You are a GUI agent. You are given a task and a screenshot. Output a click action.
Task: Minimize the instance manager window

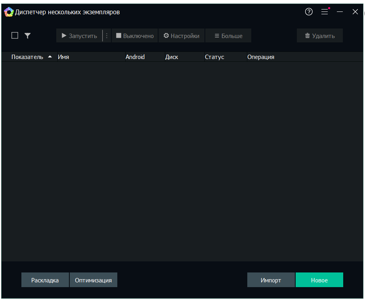point(340,11)
